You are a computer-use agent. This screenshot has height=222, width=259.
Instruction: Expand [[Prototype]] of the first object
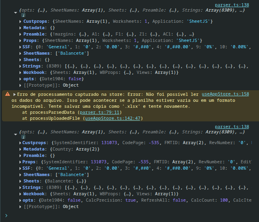[20, 85]
